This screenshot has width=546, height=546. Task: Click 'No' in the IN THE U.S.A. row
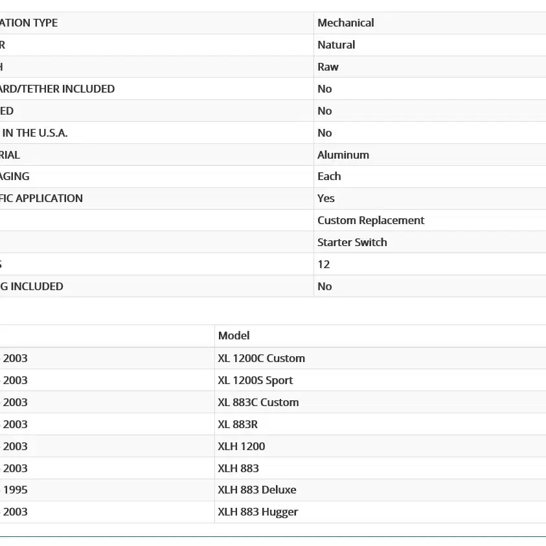324,133
